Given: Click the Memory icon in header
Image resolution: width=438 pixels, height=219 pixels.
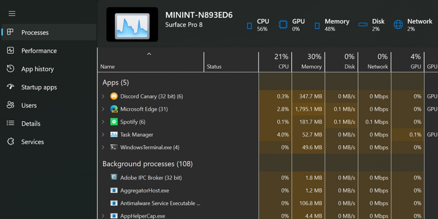Looking at the screenshot, I should pyautogui.click(x=317, y=26).
